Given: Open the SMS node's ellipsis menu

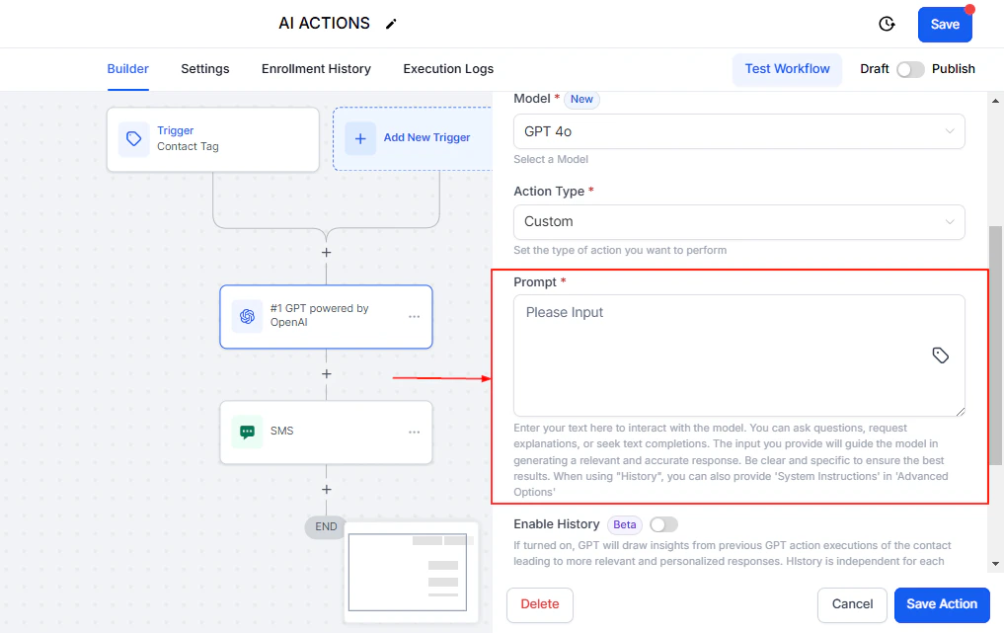Looking at the screenshot, I should pyautogui.click(x=416, y=431).
